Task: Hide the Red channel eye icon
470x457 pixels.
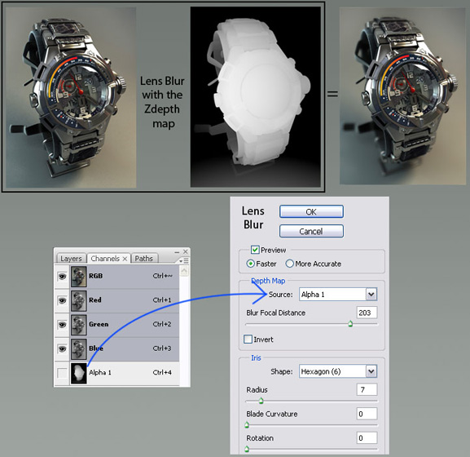Action: tap(62, 300)
